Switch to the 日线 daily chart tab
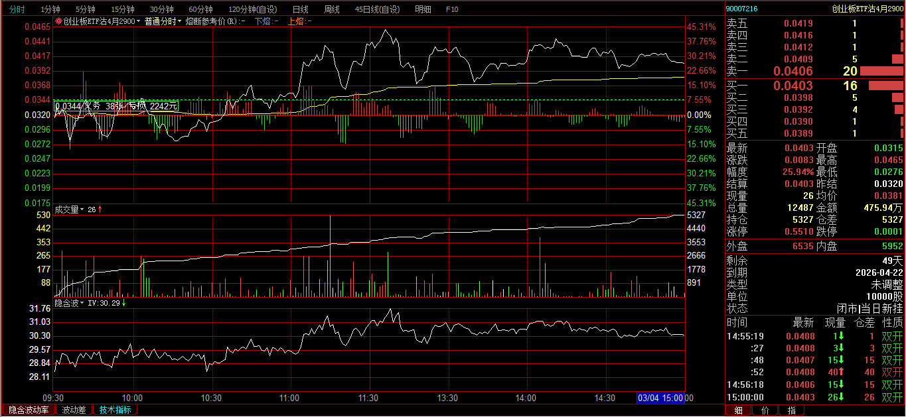Screen dimensions: 906x417 [300, 9]
